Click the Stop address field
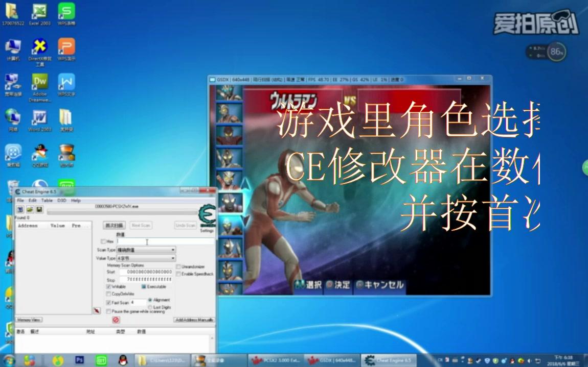This screenshot has height=367, width=588. pos(146,280)
